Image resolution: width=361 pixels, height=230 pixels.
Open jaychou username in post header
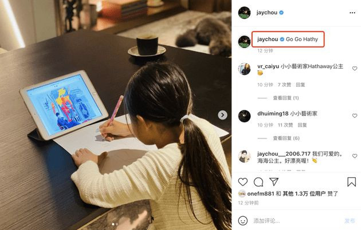point(266,13)
